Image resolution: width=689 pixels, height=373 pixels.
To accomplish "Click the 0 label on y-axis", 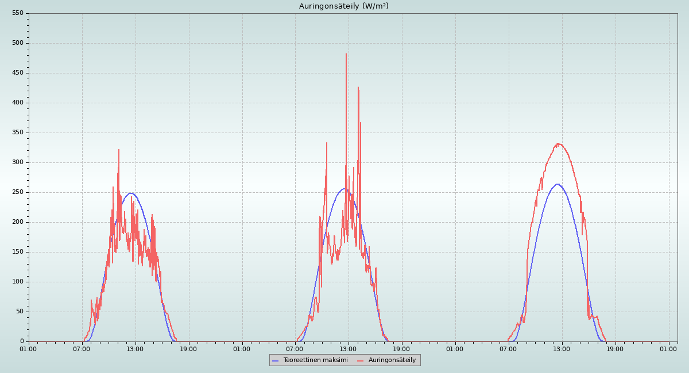I will [21, 341].
